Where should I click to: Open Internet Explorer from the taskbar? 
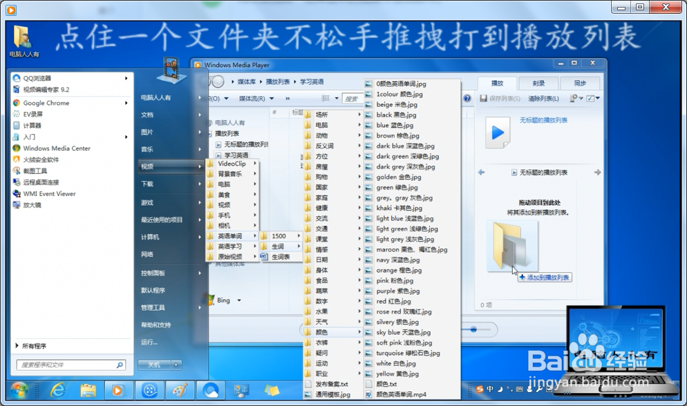click(57, 390)
